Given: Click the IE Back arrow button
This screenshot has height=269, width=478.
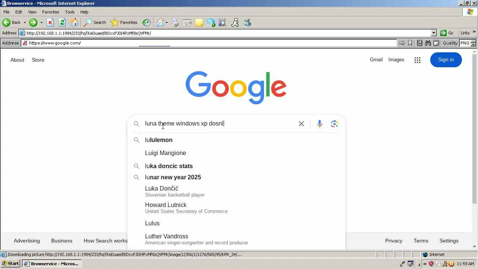Looking at the screenshot, I should (11, 22).
